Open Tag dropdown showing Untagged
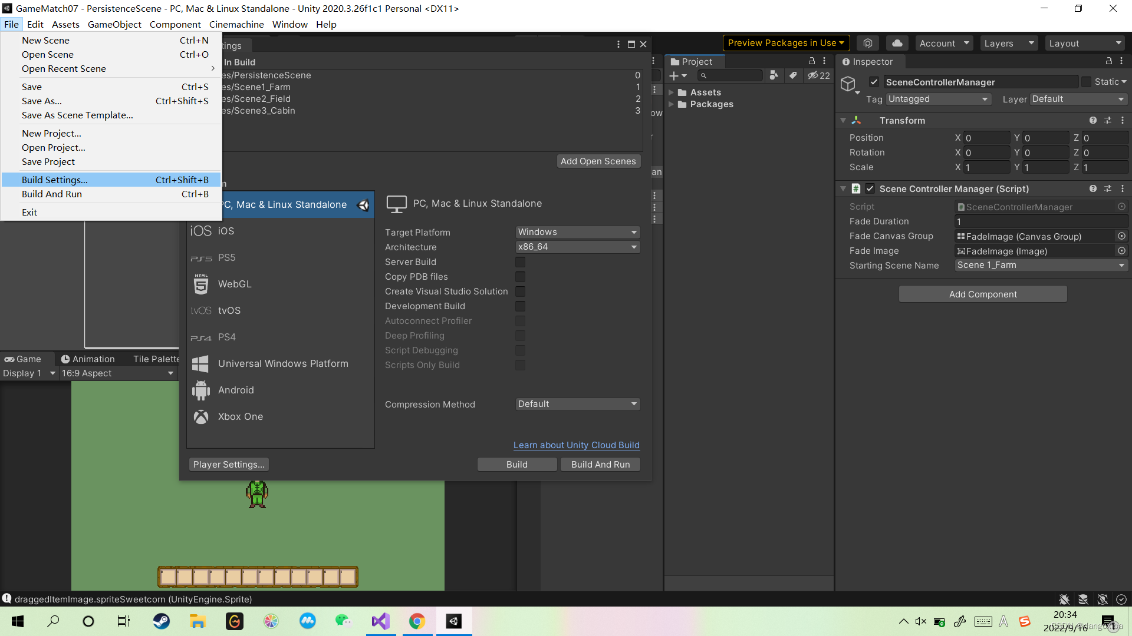Image resolution: width=1132 pixels, height=636 pixels. click(x=939, y=99)
